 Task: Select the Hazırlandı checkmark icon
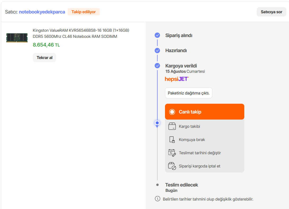pyautogui.click(x=157, y=50)
